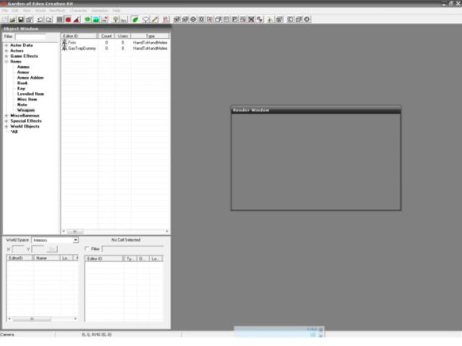The width and height of the screenshot is (462, 346).
Task: Click new file icon at toolbar start
Action: pos(4,19)
